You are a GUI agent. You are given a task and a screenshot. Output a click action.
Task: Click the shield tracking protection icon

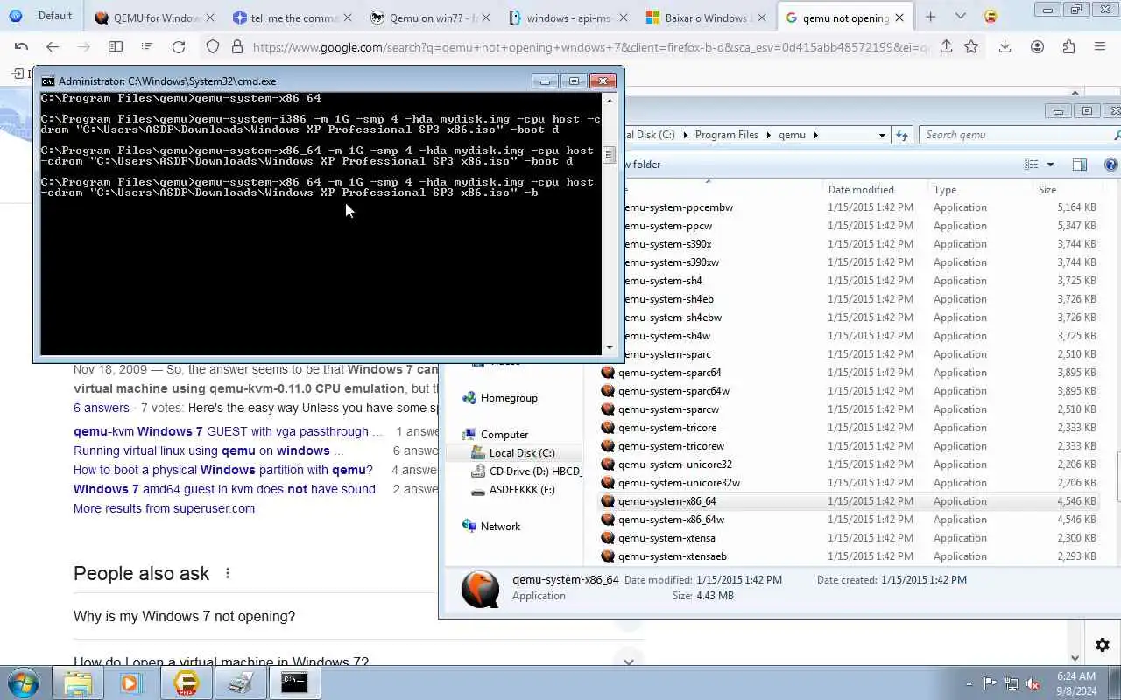click(213, 47)
